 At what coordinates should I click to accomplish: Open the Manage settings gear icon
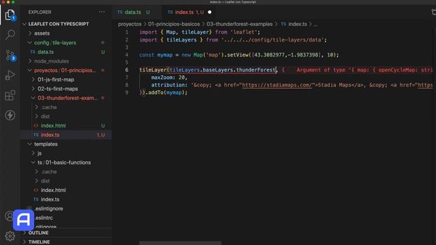tap(10, 236)
